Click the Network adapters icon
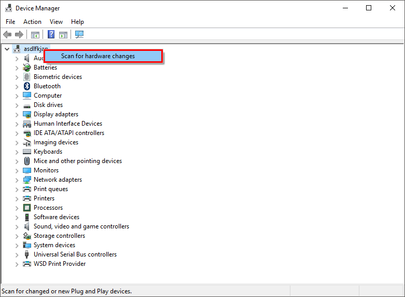Image resolution: width=405 pixels, height=297 pixels. [x=27, y=180]
